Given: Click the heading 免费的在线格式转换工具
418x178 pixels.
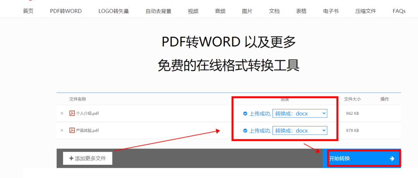Looking at the screenshot, I should pyautogui.click(x=229, y=66).
